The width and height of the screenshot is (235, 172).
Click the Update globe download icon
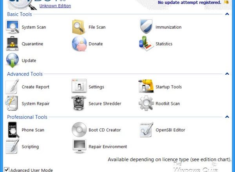pyautogui.click(x=13, y=60)
